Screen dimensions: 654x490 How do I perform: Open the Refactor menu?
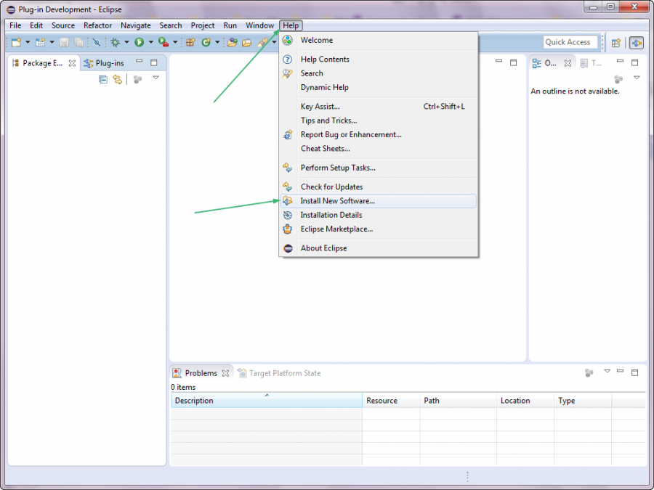tap(97, 25)
